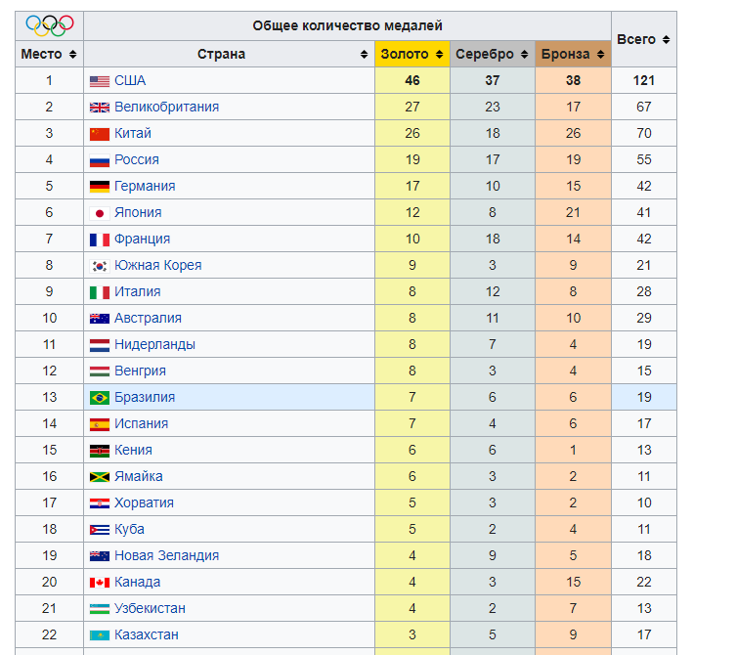
Task: Open the Россия country link
Action: [x=137, y=160]
